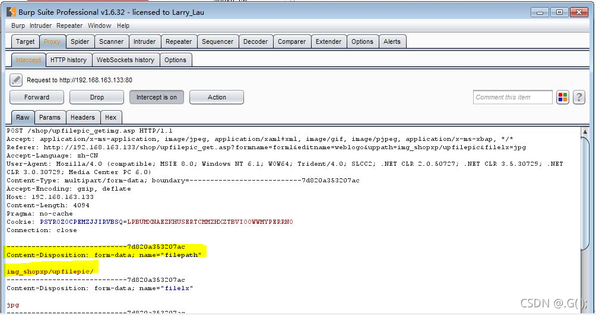The image size is (596, 315).
Task: Drop the intercepted request
Action: 97,97
